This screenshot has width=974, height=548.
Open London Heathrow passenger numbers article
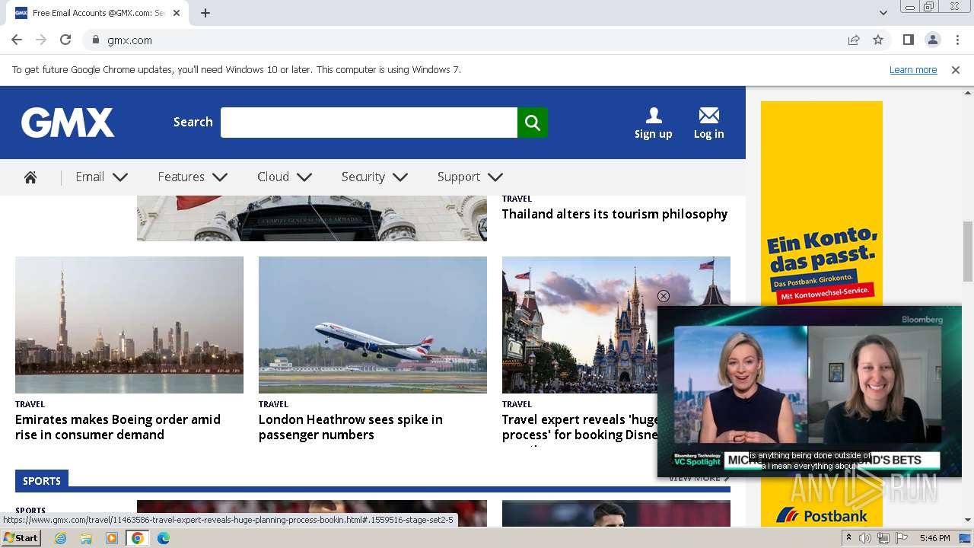[x=350, y=427]
